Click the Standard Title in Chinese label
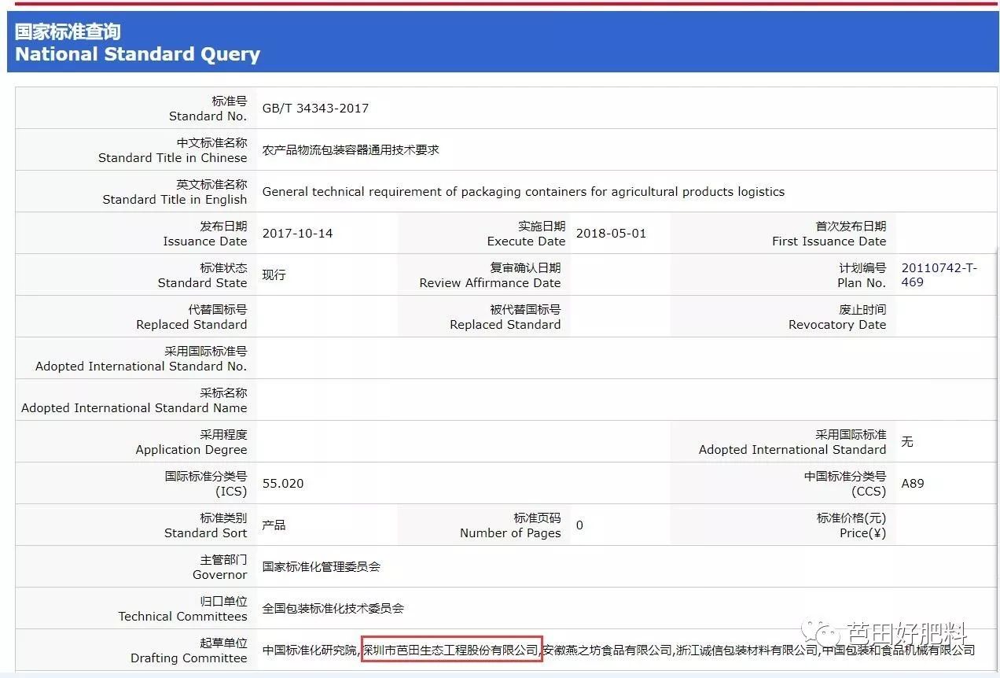 [x=172, y=150]
